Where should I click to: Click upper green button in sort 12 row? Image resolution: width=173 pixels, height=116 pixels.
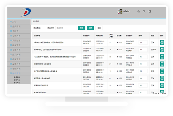point(162,84)
